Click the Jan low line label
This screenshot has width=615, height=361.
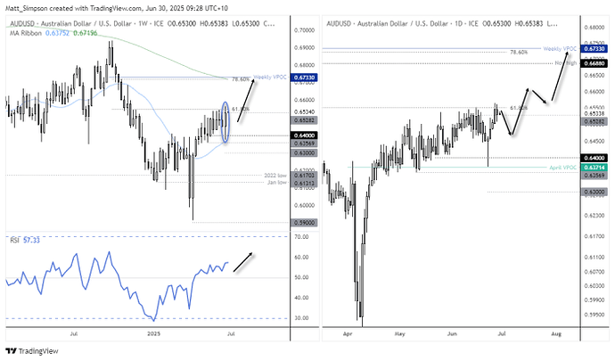point(277,183)
